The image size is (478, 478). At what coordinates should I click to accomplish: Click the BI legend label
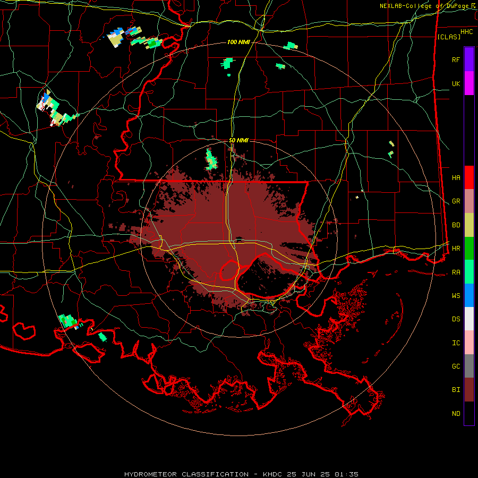[x=456, y=390]
